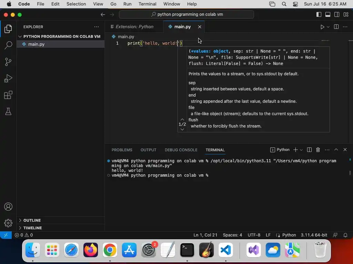Create new terminal with plus icon
The height and width of the screenshot is (264, 353).
coord(295,150)
